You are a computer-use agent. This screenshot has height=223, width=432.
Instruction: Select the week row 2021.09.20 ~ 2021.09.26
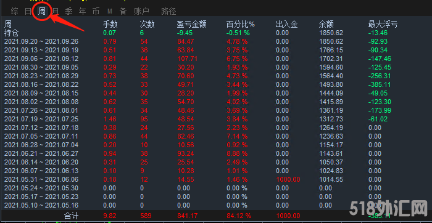pos(41,42)
